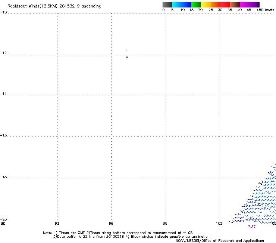Click the longitude label 99

coord(165,224)
